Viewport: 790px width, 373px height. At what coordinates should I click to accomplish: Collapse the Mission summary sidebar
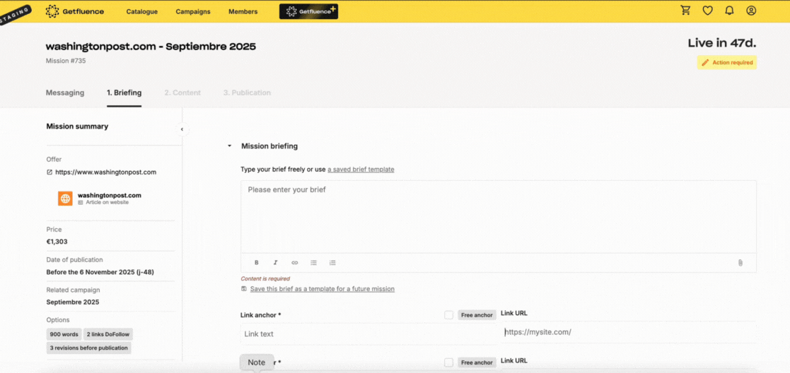pyautogui.click(x=182, y=129)
